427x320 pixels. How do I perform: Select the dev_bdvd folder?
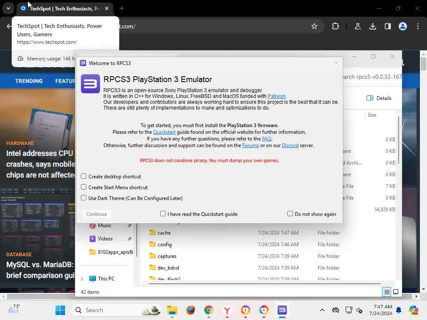tap(168, 268)
